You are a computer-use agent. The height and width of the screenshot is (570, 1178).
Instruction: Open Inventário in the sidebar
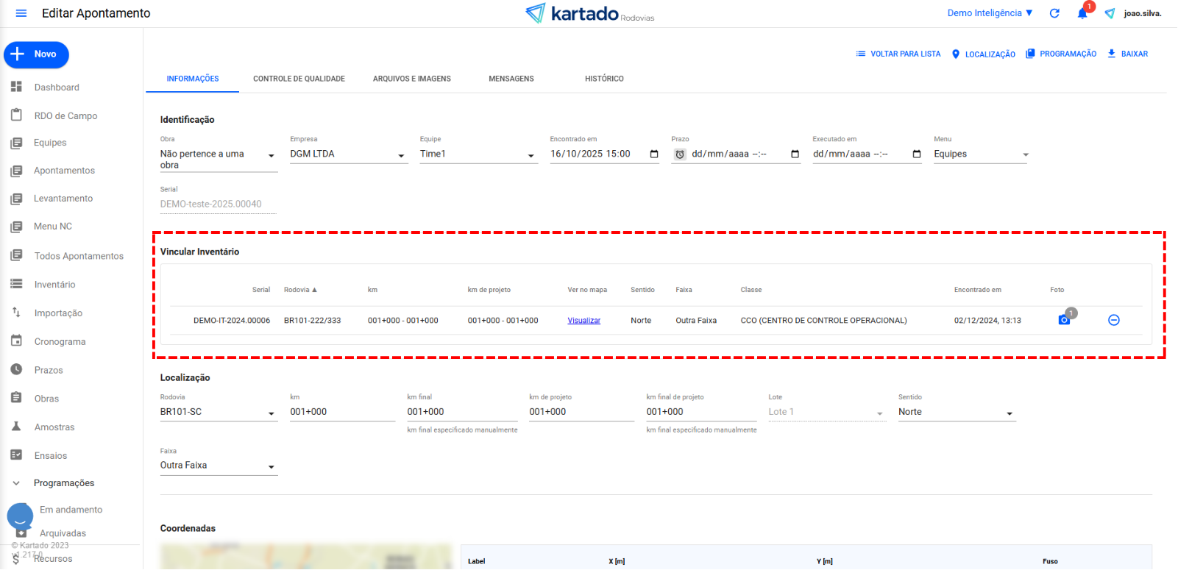(x=54, y=285)
